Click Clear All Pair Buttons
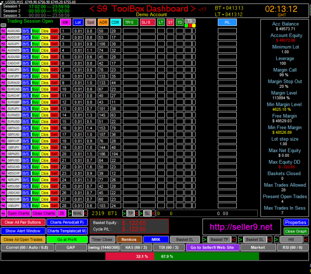This screenshot has height=274, width=311. pos(23,222)
